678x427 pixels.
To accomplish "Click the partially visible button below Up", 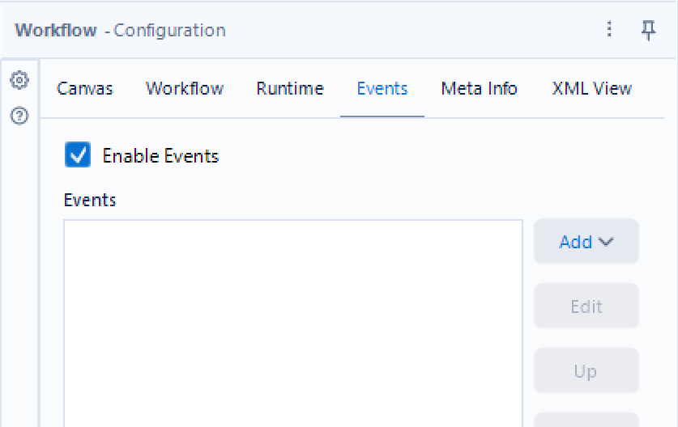I will 586,420.
